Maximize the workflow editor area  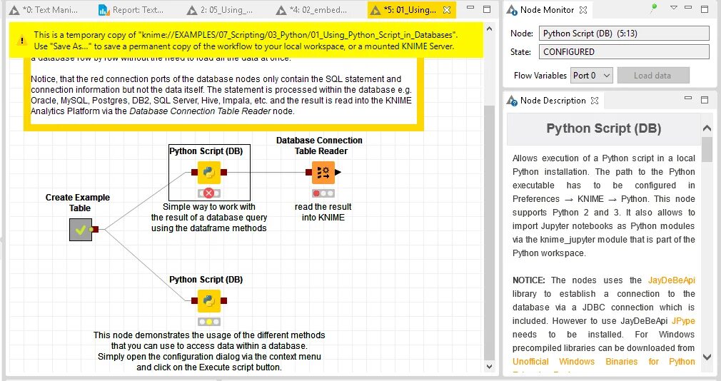(487, 9)
